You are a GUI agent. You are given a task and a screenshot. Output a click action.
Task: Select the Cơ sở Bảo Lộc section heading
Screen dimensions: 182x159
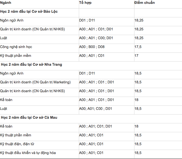click(x=29, y=12)
